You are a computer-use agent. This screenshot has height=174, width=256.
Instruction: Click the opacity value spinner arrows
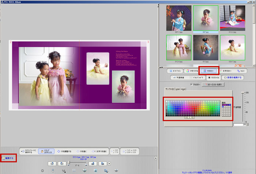point(248,124)
